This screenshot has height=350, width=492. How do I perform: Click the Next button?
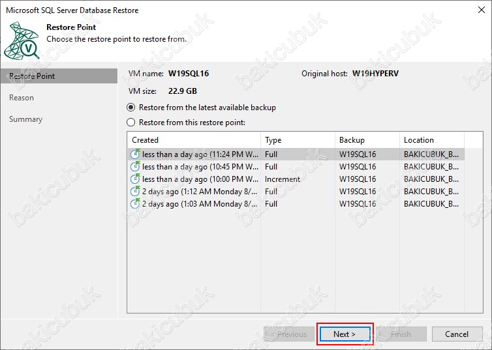pos(345,334)
